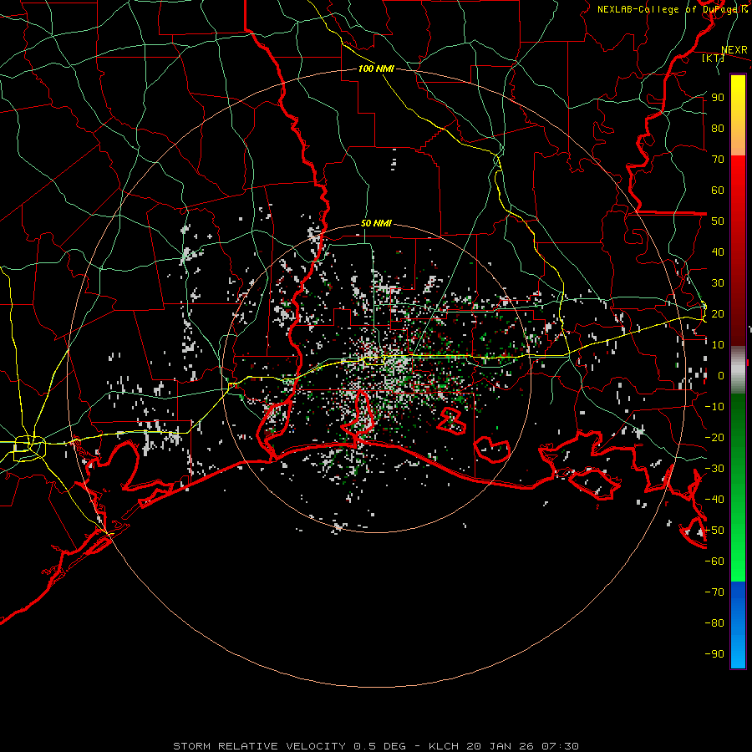Image resolution: width=752 pixels, height=752 pixels.
Task: Click the "0" value on velocity scale
Action: [x=721, y=376]
